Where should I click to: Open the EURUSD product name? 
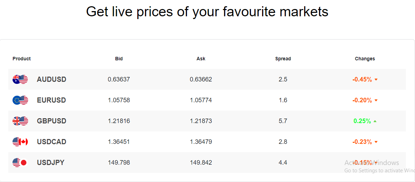pos(51,100)
